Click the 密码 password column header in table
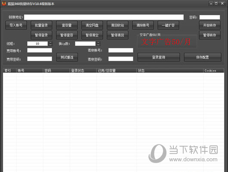Screen dimensions: 228x172 click(x=56, y=70)
